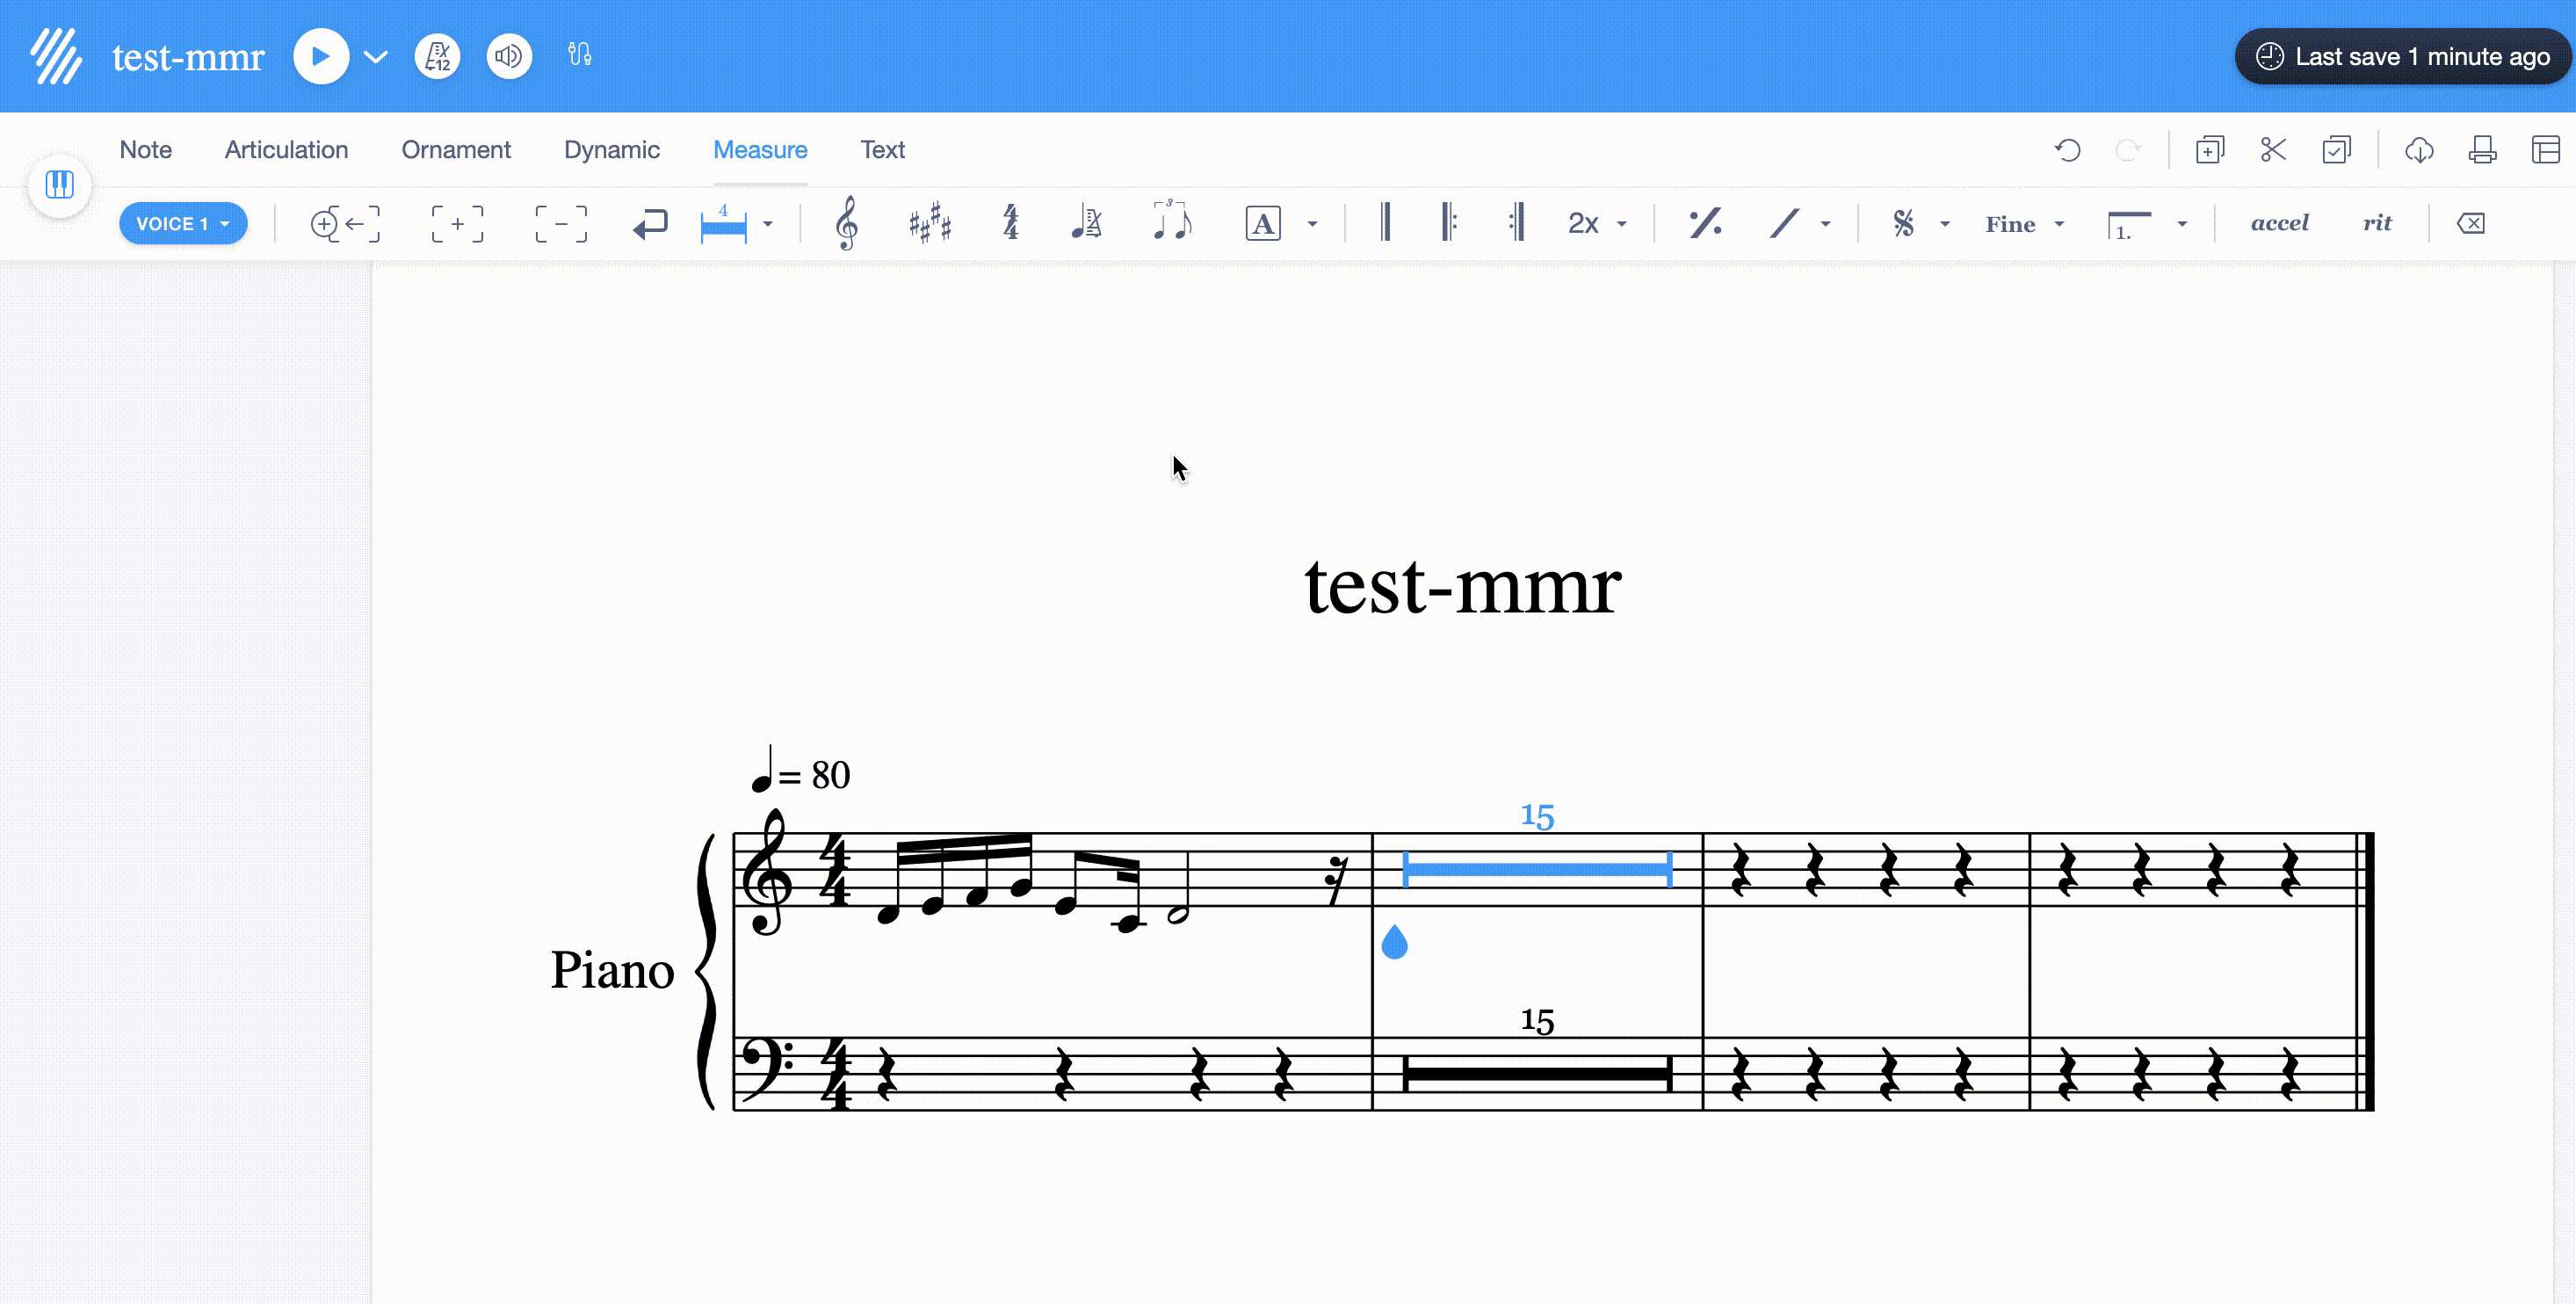Undo the last action
The height and width of the screenshot is (1304, 2576).
point(2068,149)
